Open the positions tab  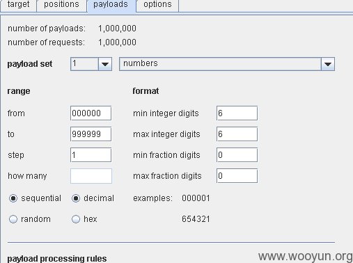point(61,5)
